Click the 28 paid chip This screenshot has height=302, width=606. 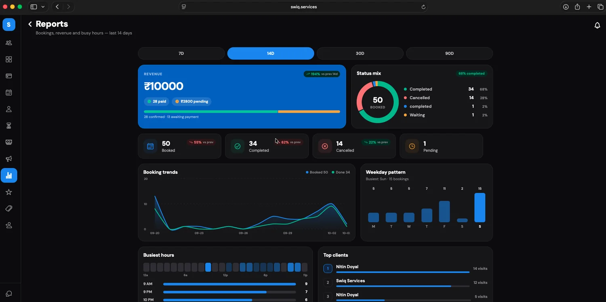coord(157,101)
